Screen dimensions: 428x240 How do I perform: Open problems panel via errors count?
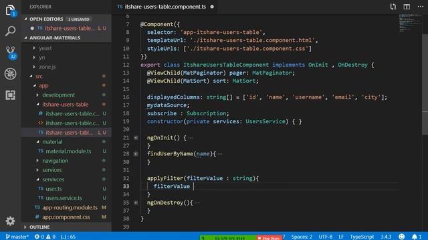pos(39,237)
